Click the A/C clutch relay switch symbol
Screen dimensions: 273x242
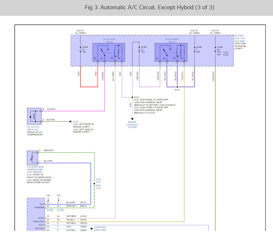(103, 52)
